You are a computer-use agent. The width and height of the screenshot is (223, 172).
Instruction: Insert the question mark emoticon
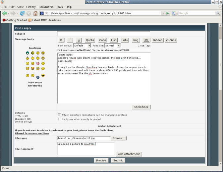click(32, 75)
